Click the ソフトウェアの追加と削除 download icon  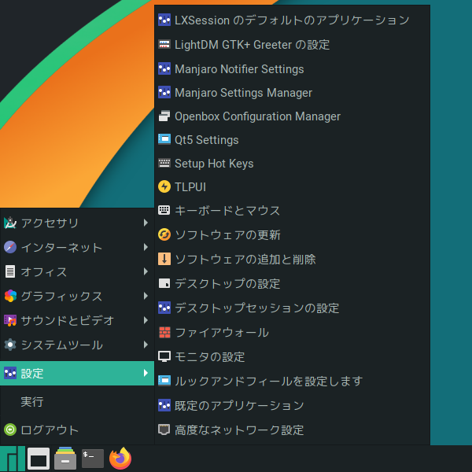[164, 259]
